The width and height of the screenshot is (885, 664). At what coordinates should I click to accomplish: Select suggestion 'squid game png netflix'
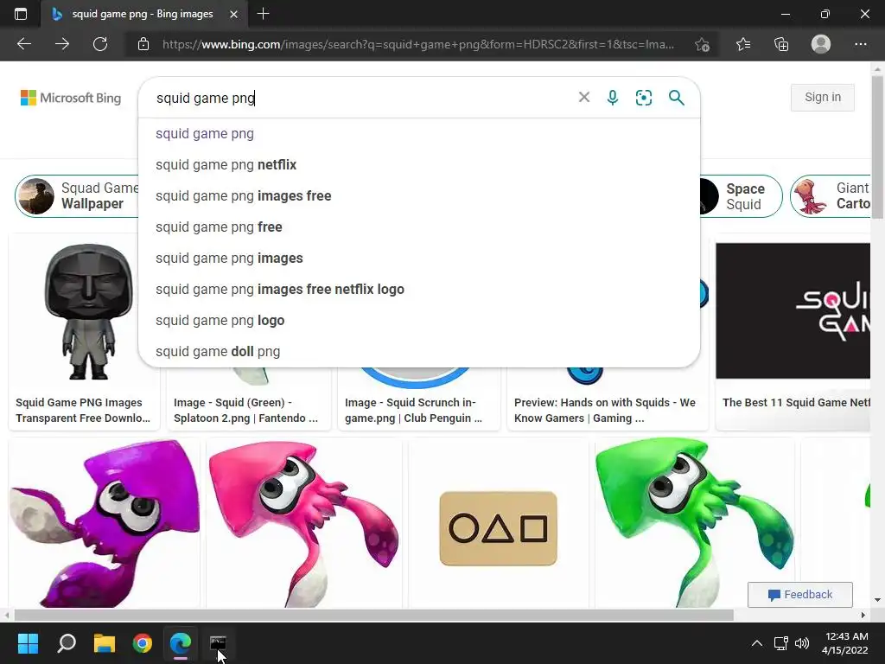point(419,165)
